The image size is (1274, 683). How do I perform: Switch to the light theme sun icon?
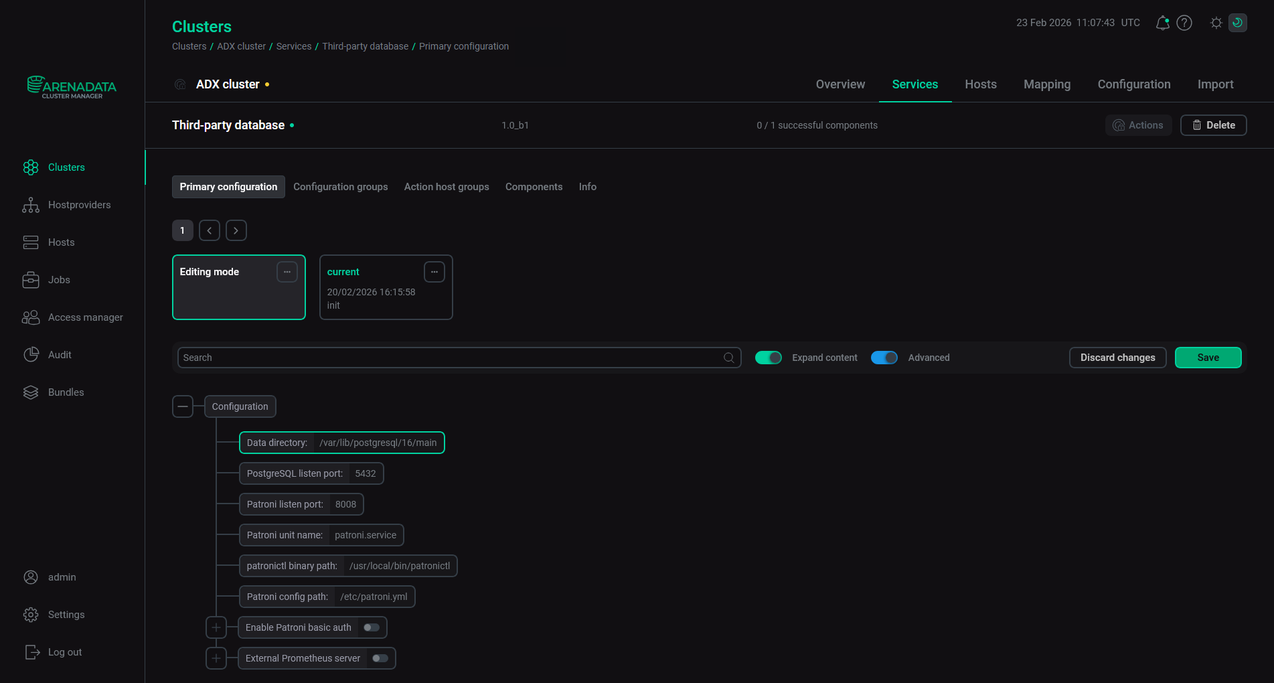click(x=1216, y=23)
